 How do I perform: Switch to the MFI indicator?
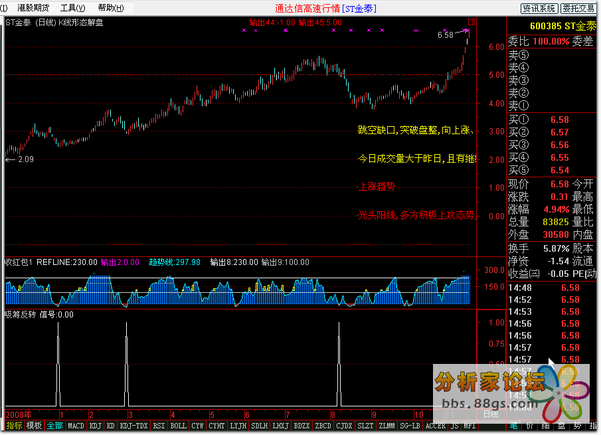(470, 426)
